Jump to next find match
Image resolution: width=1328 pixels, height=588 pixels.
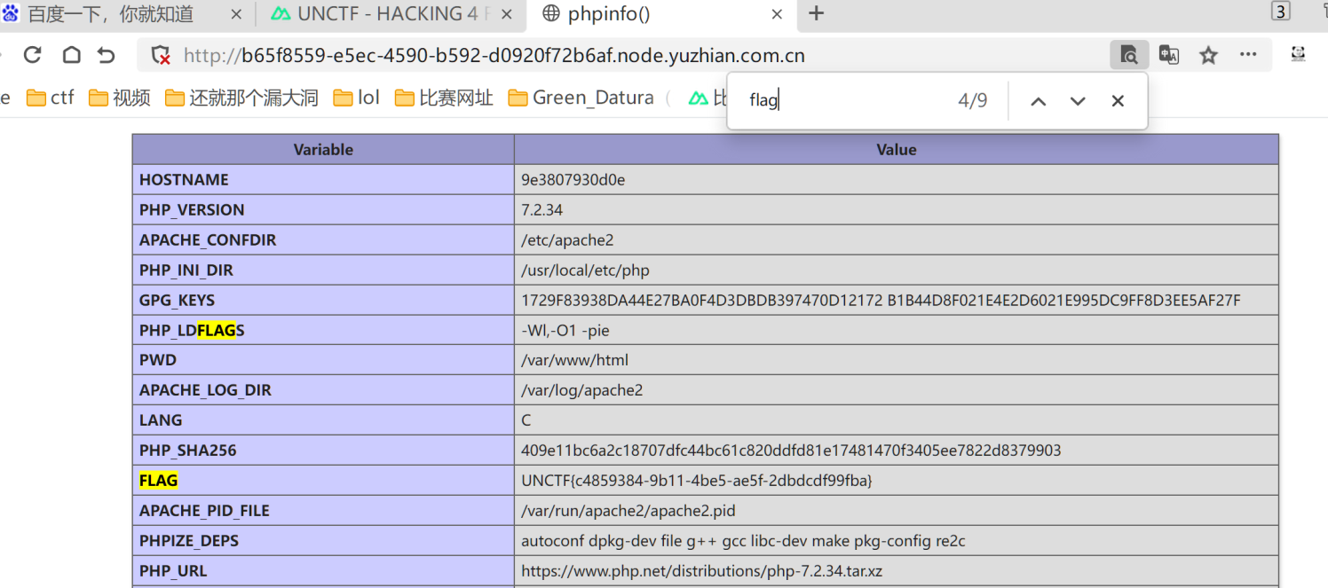pyautogui.click(x=1078, y=101)
